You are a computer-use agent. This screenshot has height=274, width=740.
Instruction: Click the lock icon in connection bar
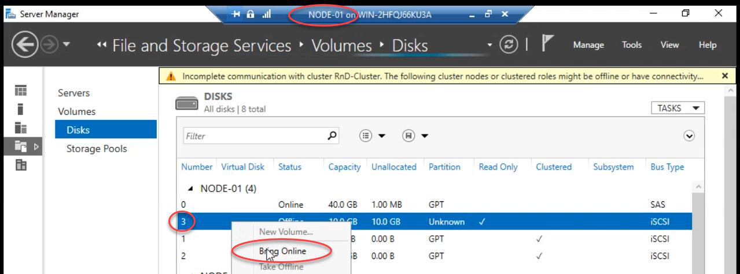point(252,16)
